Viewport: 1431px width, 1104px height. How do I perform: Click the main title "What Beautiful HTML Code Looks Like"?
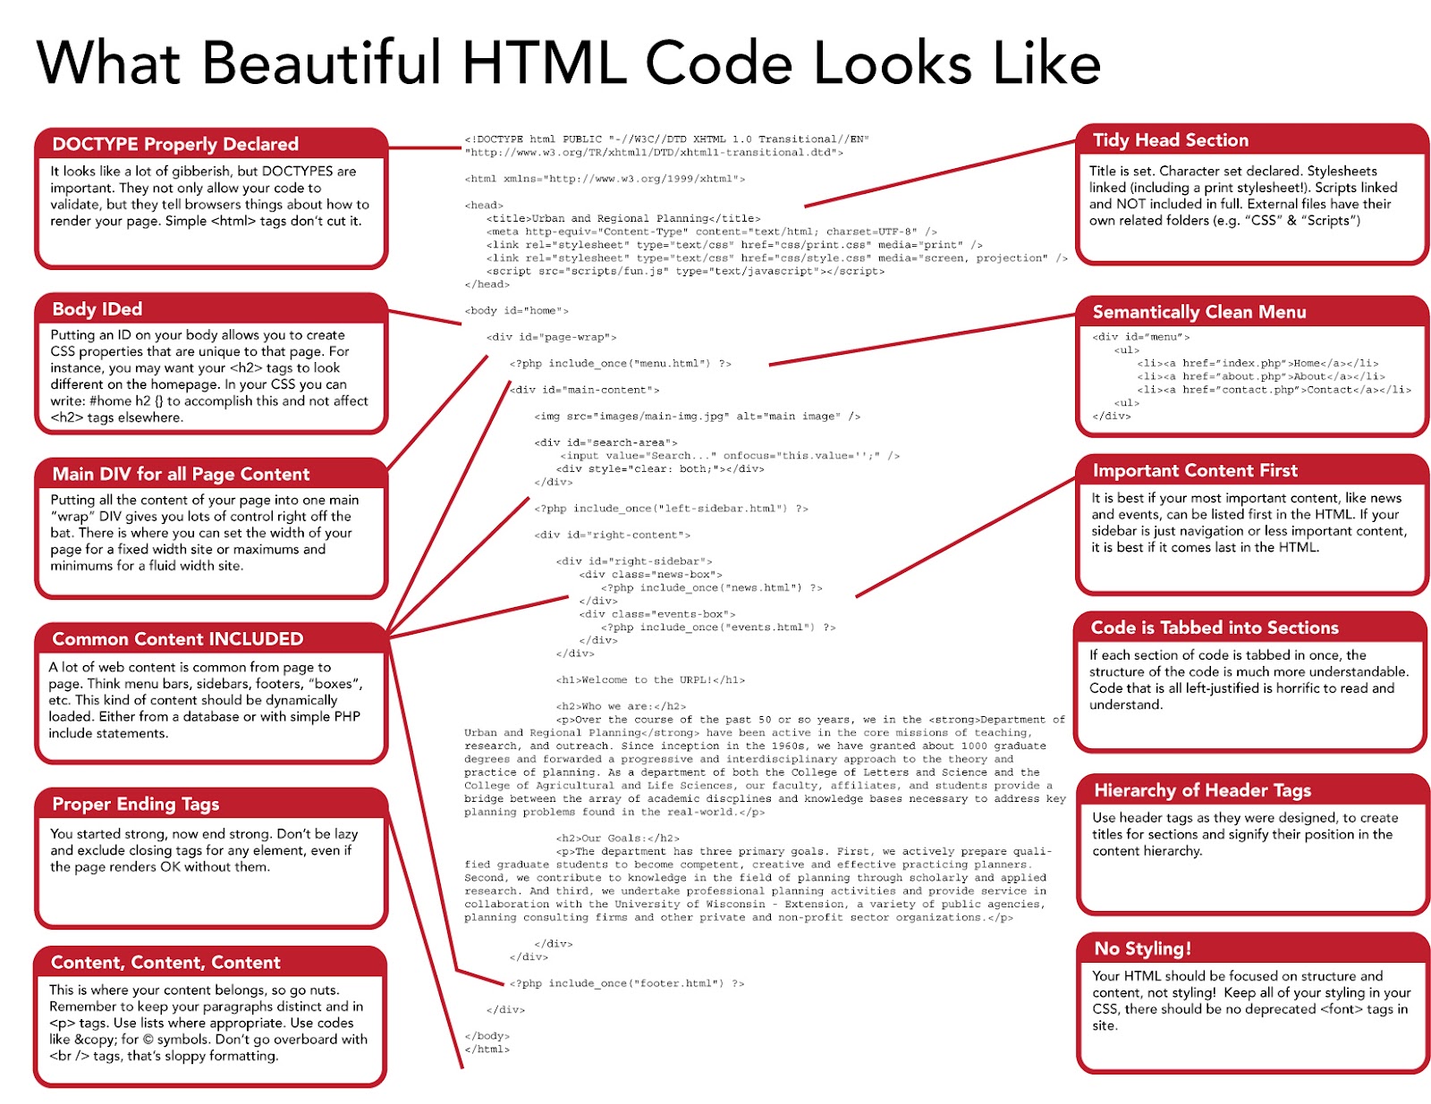(567, 63)
